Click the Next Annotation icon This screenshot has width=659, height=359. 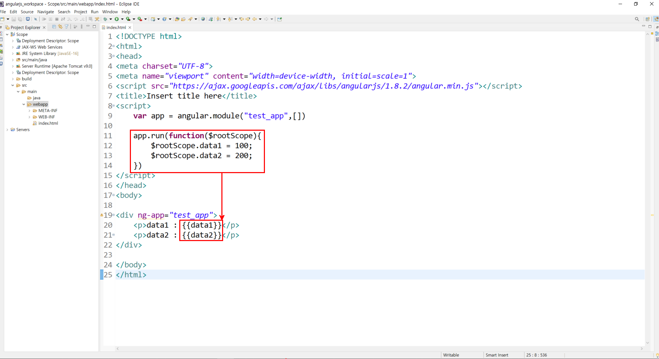[218, 19]
